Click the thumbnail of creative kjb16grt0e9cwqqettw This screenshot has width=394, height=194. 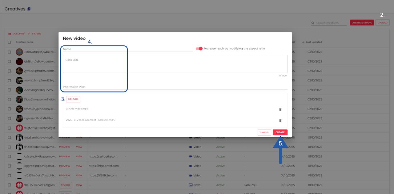19,61
